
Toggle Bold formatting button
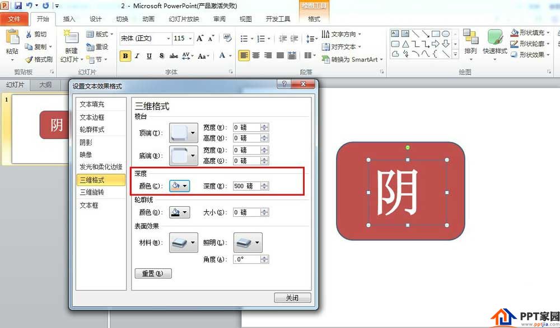pos(125,56)
